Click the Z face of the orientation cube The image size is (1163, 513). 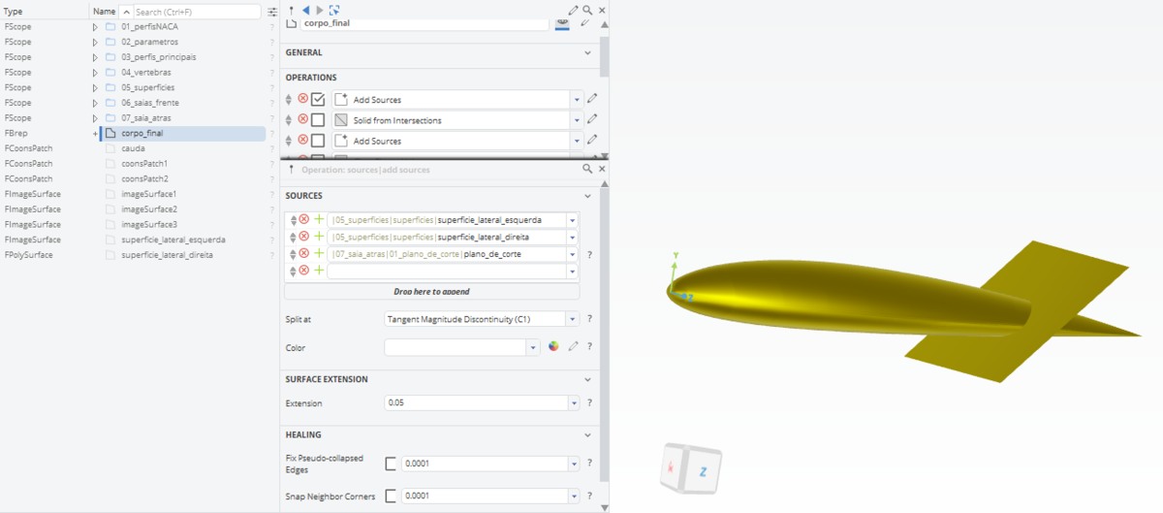pos(705,471)
